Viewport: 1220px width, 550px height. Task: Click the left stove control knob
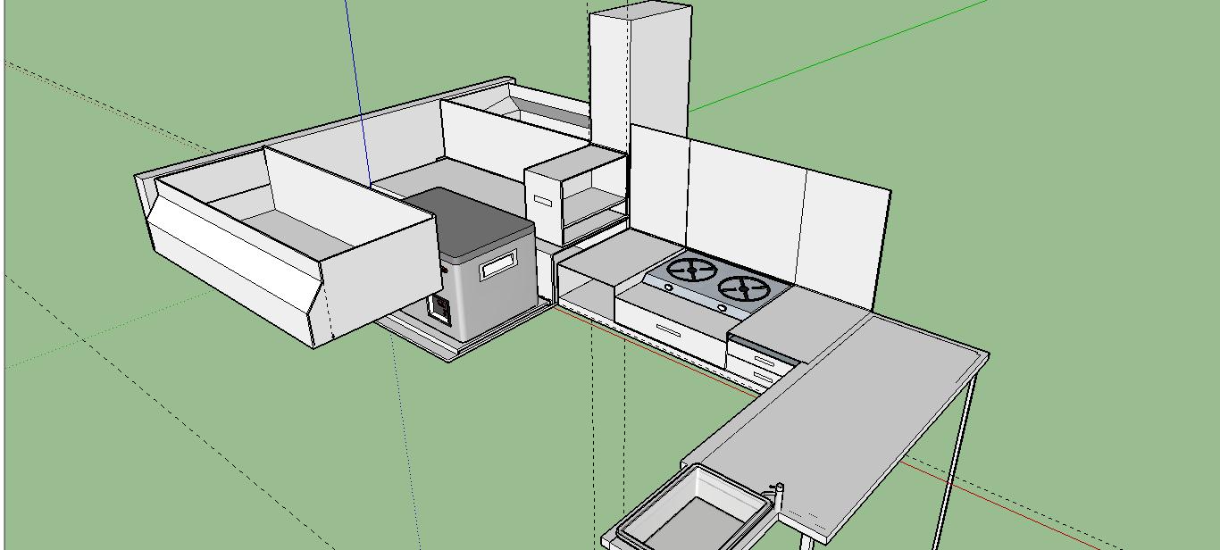click(669, 287)
